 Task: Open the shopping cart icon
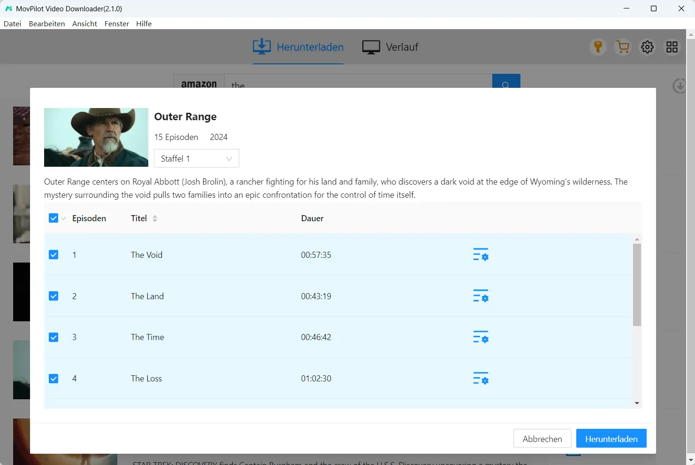pos(623,47)
